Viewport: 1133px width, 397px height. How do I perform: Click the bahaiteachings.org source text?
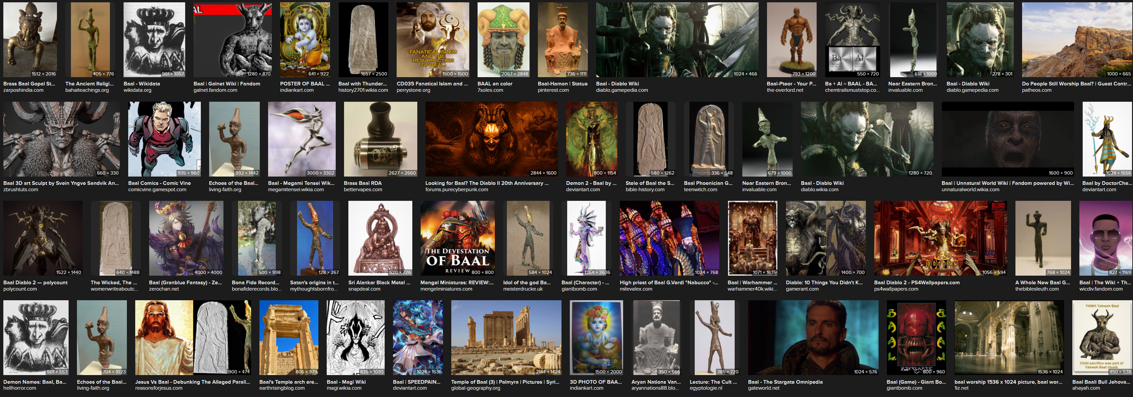click(x=87, y=90)
